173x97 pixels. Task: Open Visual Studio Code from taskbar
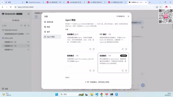(x=97, y=94)
